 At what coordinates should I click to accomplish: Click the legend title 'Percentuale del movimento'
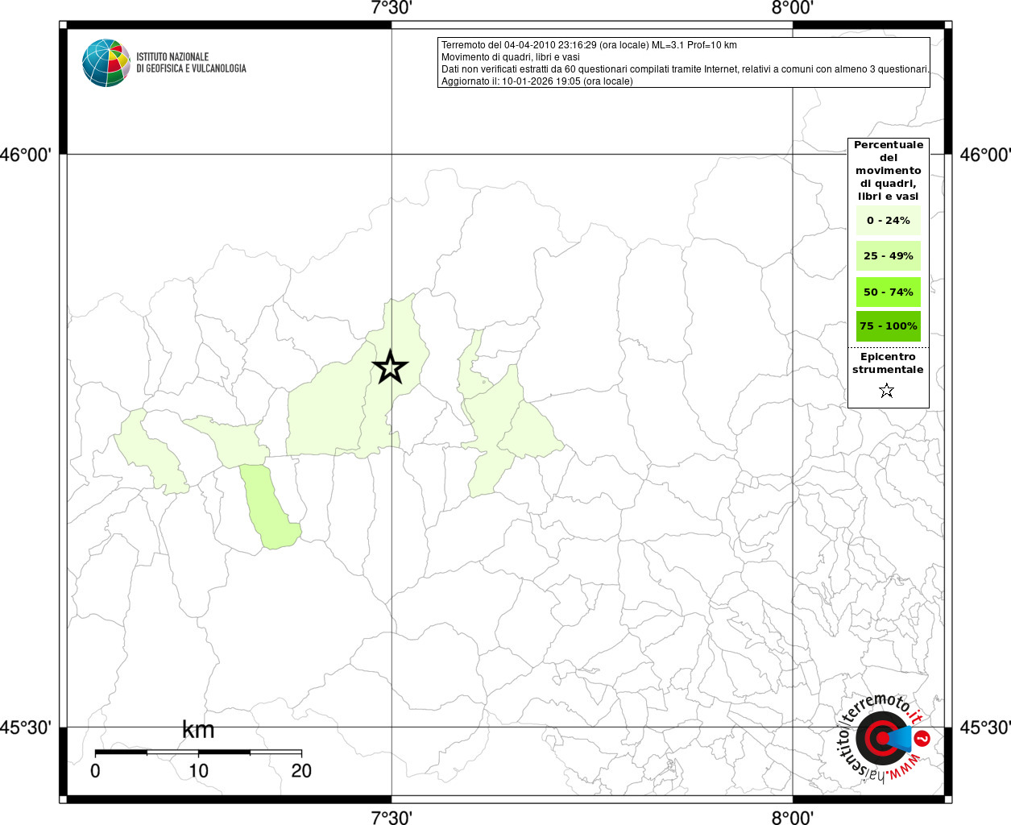[x=889, y=171]
